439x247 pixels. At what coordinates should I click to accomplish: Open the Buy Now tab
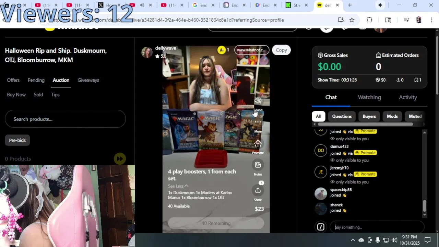[x=16, y=94]
